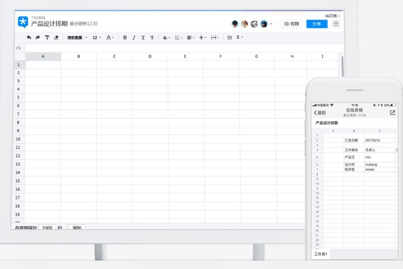Viewport: 403px width, 269px height.
Task: Toggle strikethrough text formatting
Action: click(x=152, y=37)
